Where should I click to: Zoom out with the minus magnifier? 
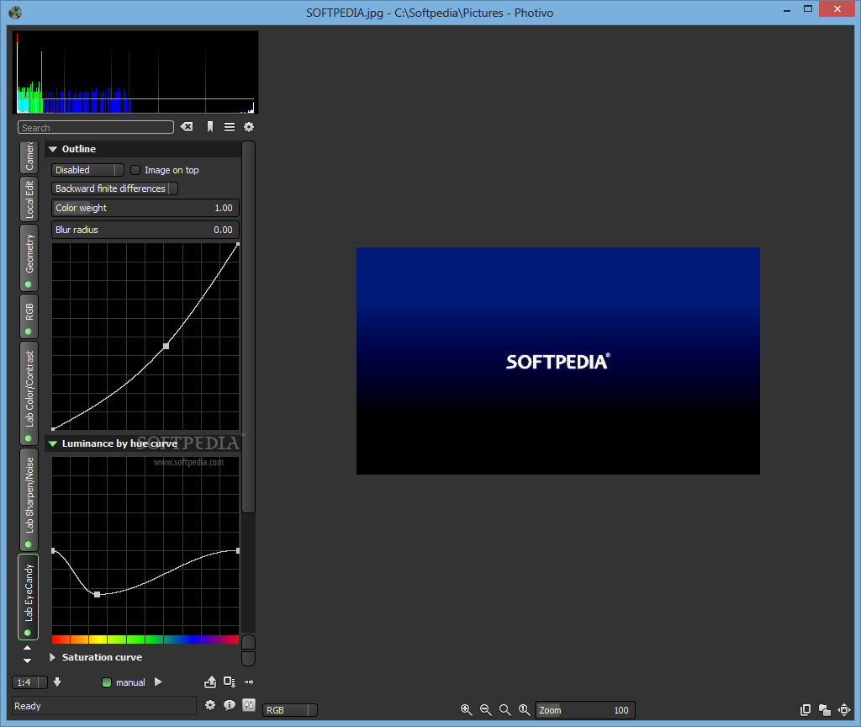(x=485, y=710)
